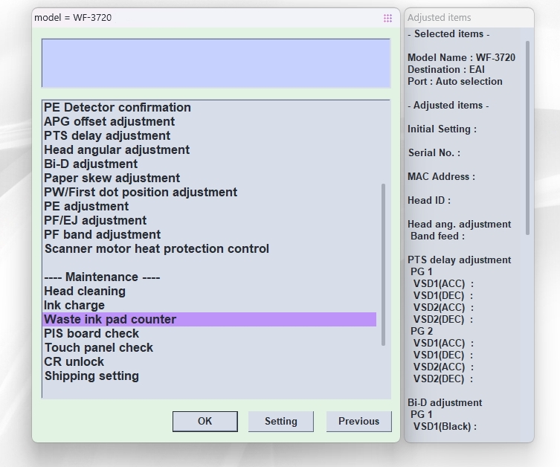Confirm with the OK button
The width and height of the screenshot is (560, 467).
(205, 422)
